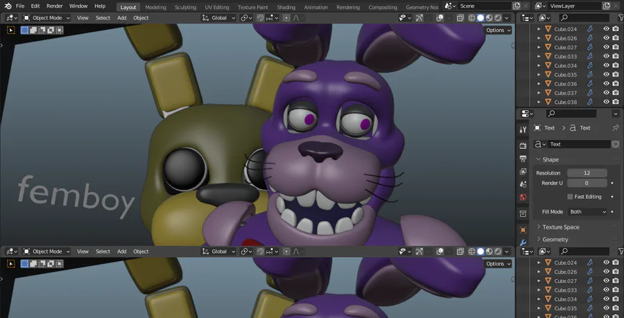The image size is (624, 318).
Task: Create a new scene next to Scene field
Action: tap(517, 6)
